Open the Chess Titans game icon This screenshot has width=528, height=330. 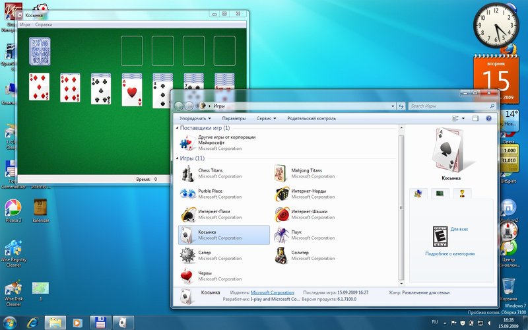187,173
